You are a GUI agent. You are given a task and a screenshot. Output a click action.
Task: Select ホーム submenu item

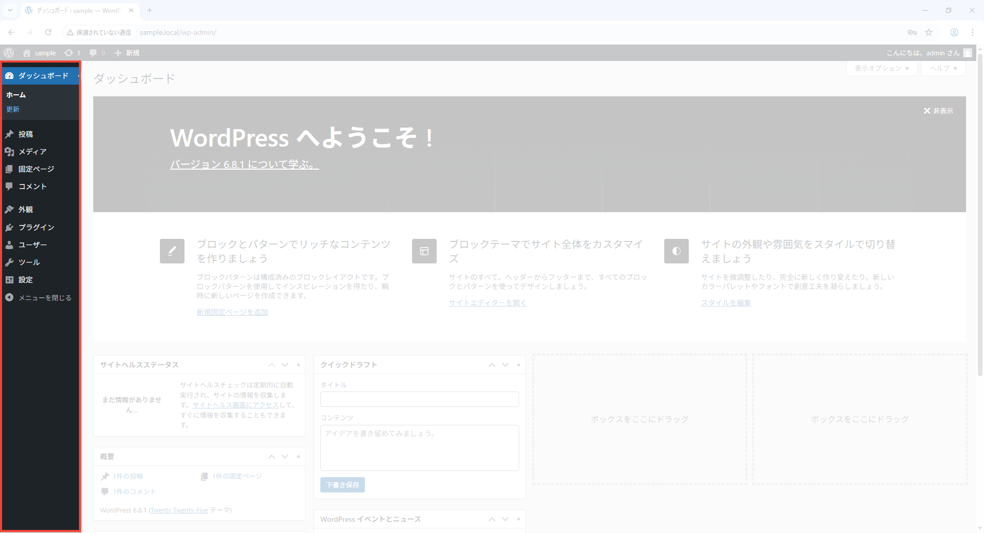tap(16, 95)
